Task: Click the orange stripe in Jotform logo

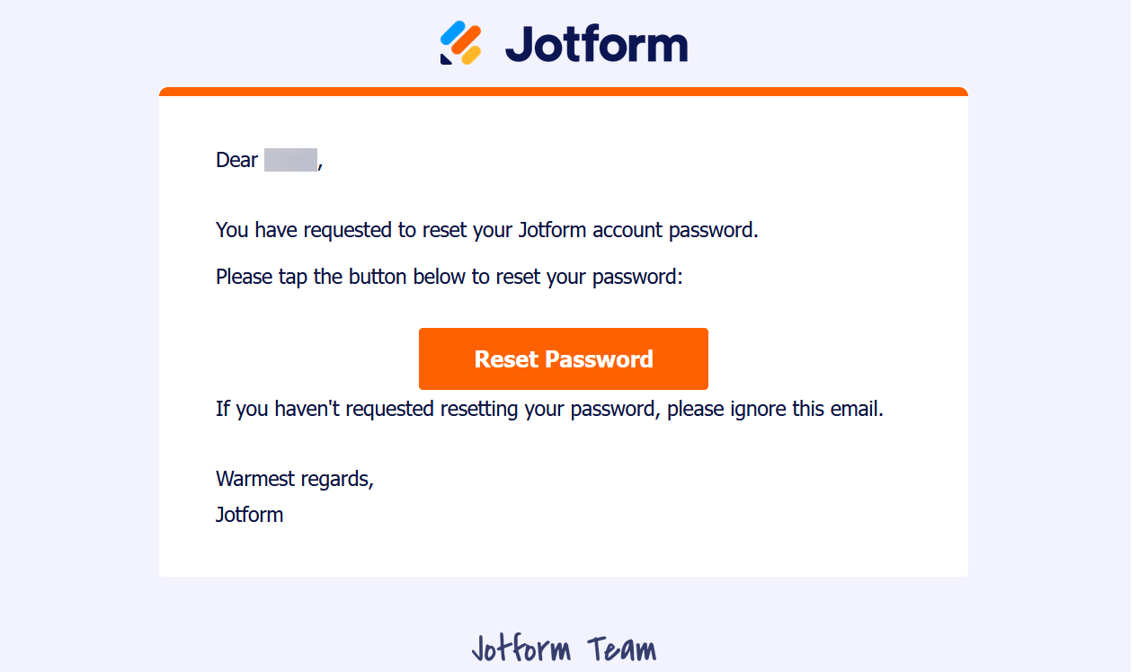Action: point(464,40)
